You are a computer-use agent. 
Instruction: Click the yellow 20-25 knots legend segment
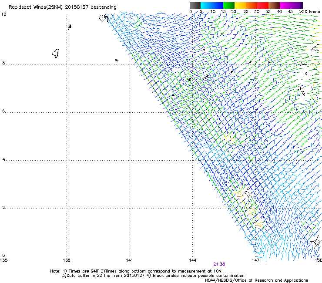[x=240, y=5]
